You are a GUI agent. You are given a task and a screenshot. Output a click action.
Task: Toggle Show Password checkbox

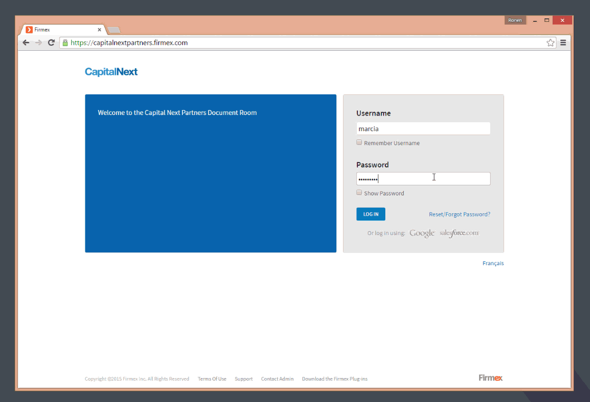tap(359, 193)
